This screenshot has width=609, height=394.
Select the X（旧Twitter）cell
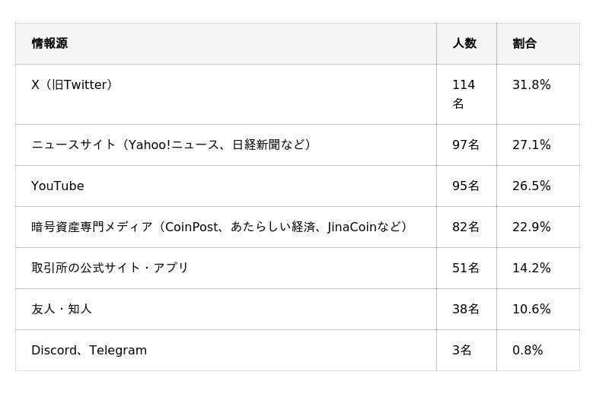(x=72, y=85)
